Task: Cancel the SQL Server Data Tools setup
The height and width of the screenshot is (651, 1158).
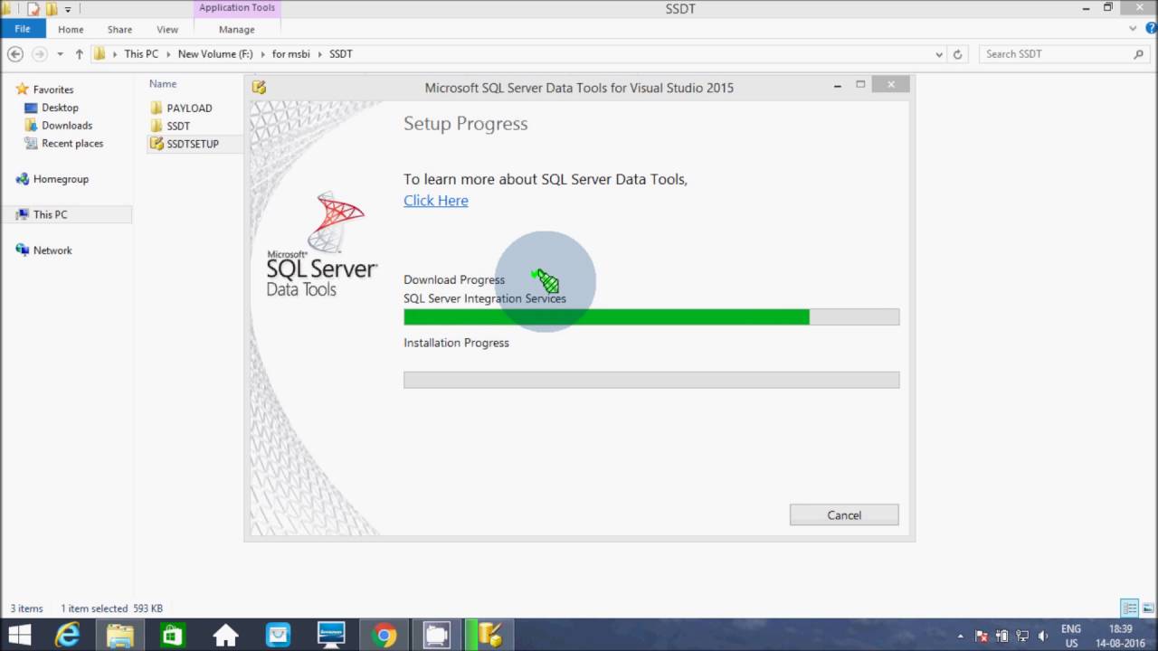Action: (844, 514)
